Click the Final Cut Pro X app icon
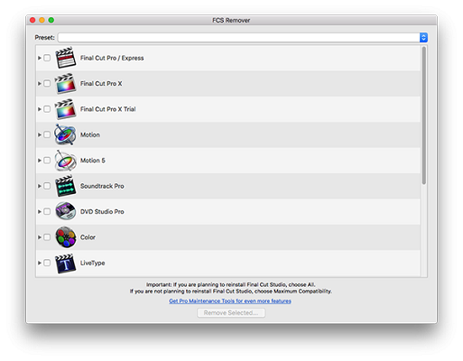Screen dimensions: 463x361 point(65,83)
